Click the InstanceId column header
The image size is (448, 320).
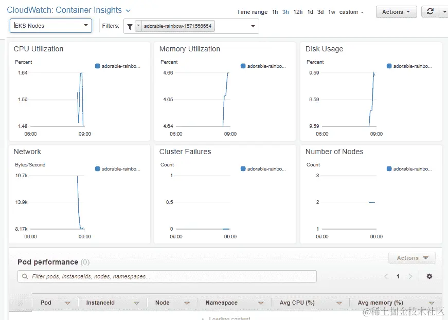[x=100, y=303]
